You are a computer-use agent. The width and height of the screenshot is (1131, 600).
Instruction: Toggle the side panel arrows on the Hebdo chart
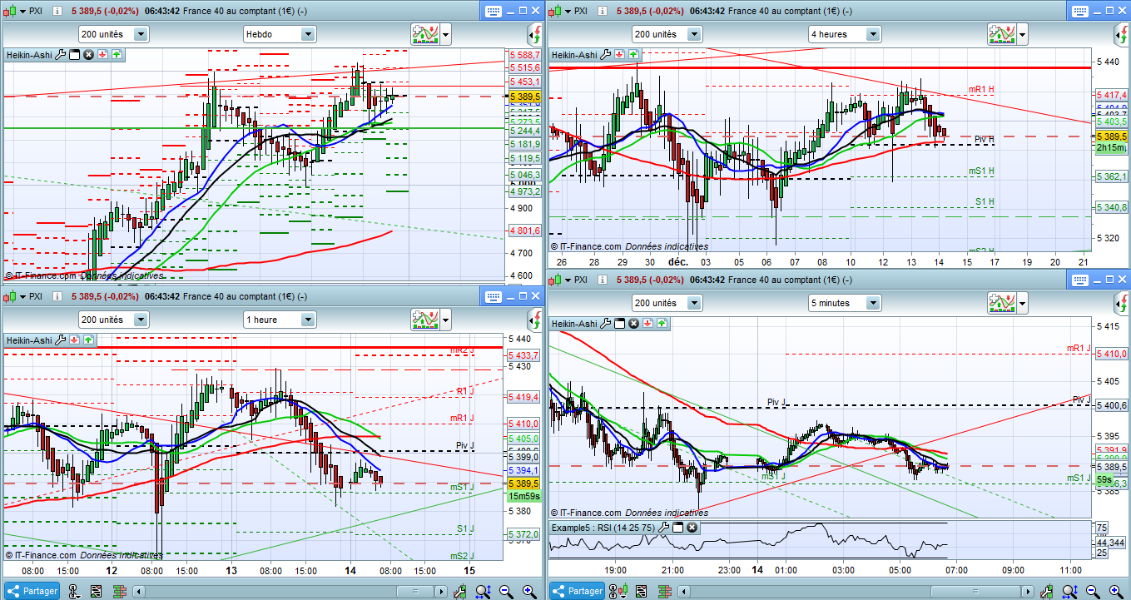click(x=533, y=34)
